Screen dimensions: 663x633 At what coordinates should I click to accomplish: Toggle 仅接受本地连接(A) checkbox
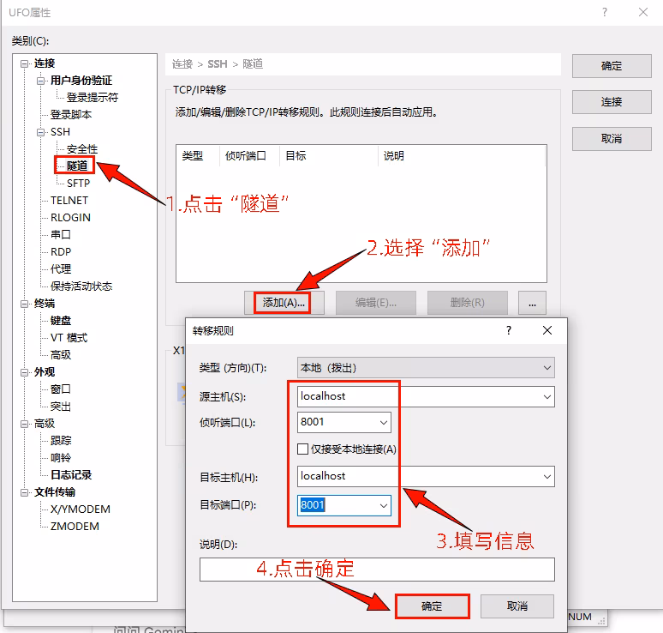click(x=302, y=449)
